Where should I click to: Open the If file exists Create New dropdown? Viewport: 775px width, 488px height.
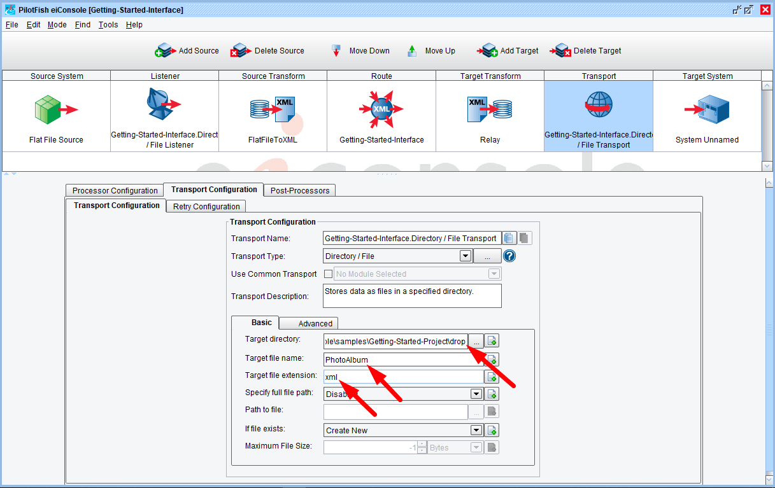coord(476,430)
